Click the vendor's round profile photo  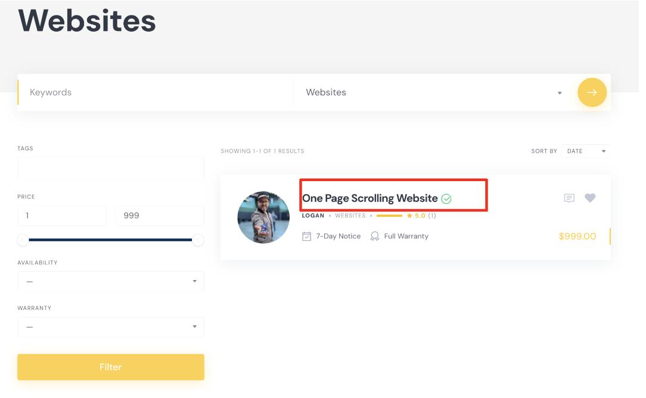point(263,217)
